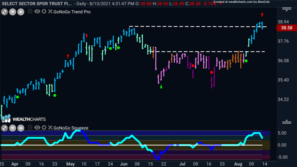Click the GoNoGo Trend Pro indicator label
Screen dimensions: 297x167
point(72,12)
